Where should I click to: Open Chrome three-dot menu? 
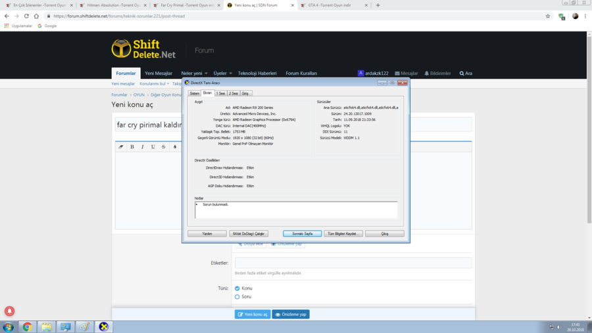(x=585, y=16)
